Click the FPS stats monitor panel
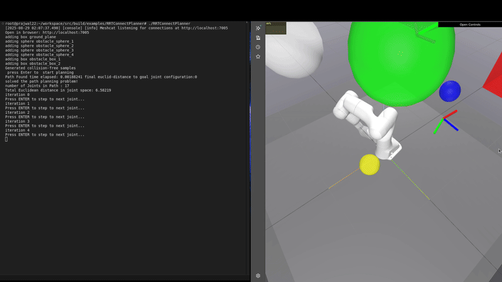Image resolution: width=502 pixels, height=282 pixels. click(276, 28)
